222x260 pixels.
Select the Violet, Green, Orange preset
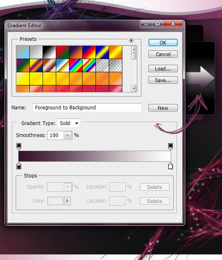pos(23,65)
